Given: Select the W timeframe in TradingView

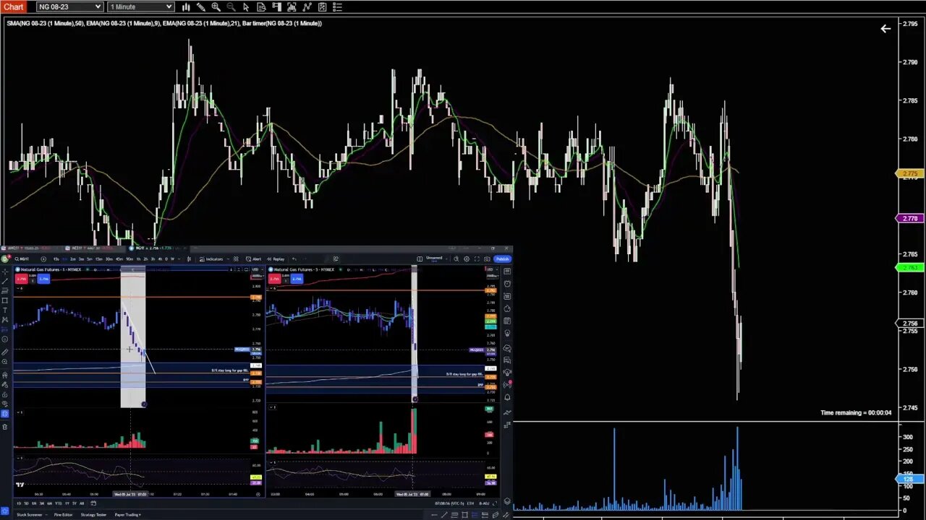Looking at the screenshot, I should point(172,259).
